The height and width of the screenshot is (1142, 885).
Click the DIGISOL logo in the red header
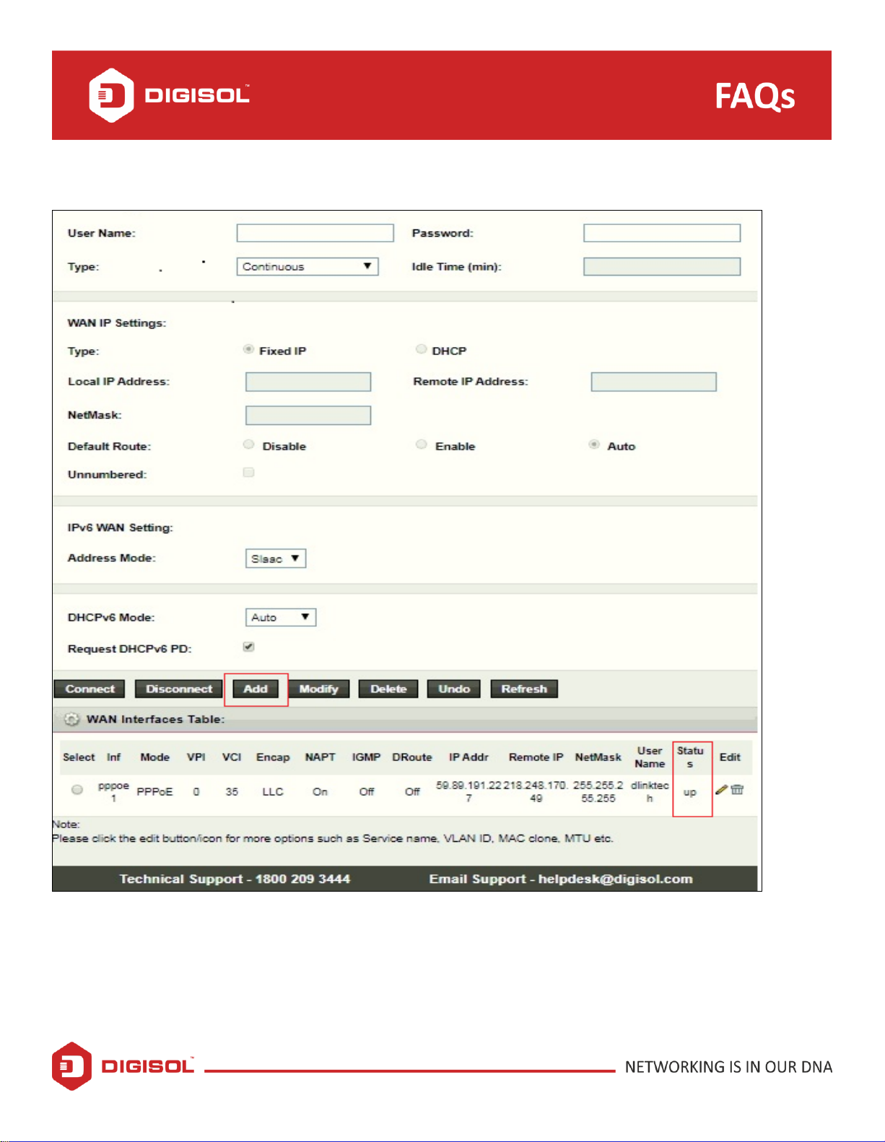point(169,95)
